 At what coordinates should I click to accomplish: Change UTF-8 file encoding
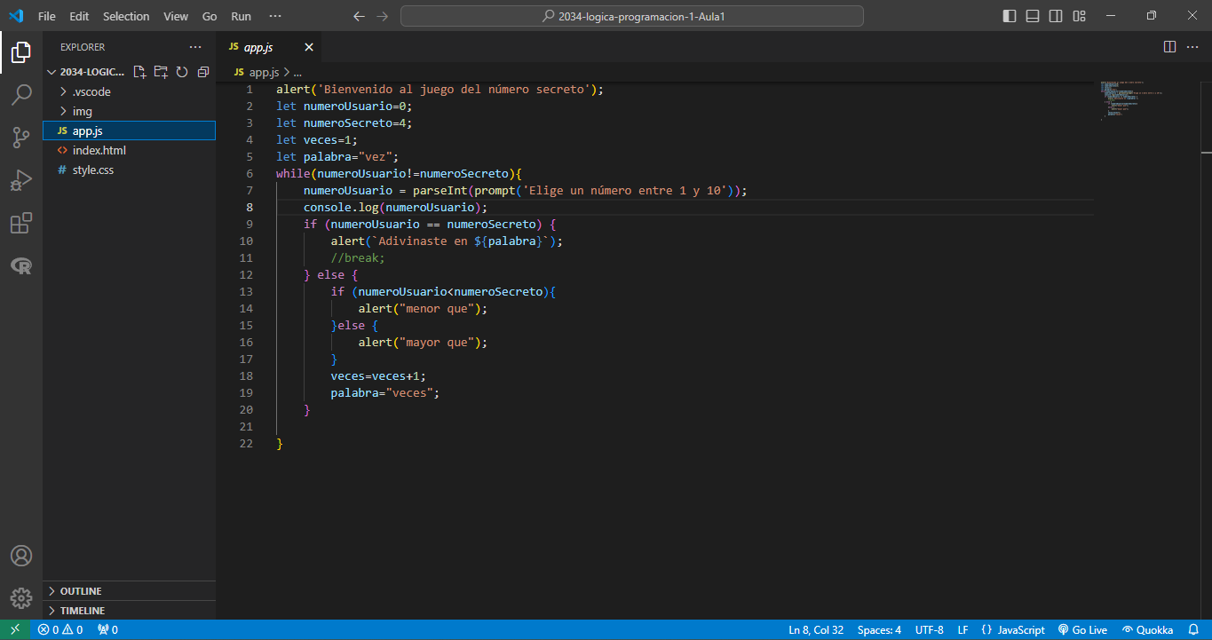point(929,630)
